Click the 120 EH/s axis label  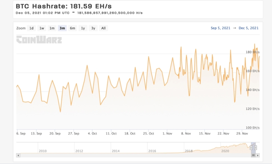tap(253, 109)
